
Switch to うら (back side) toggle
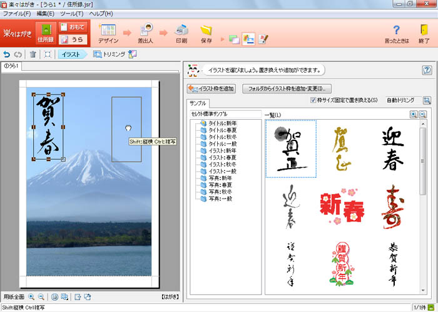coord(73,39)
